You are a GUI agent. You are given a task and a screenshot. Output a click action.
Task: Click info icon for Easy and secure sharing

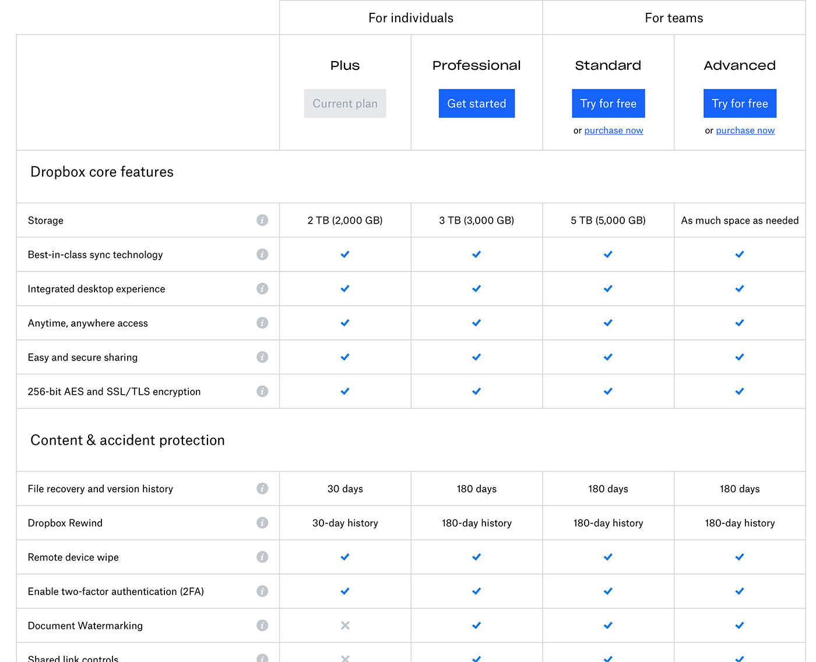pos(262,357)
